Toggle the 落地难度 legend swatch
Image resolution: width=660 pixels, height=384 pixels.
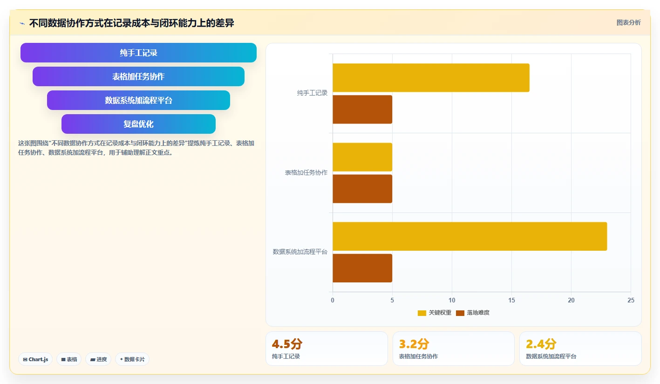[460, 313]
